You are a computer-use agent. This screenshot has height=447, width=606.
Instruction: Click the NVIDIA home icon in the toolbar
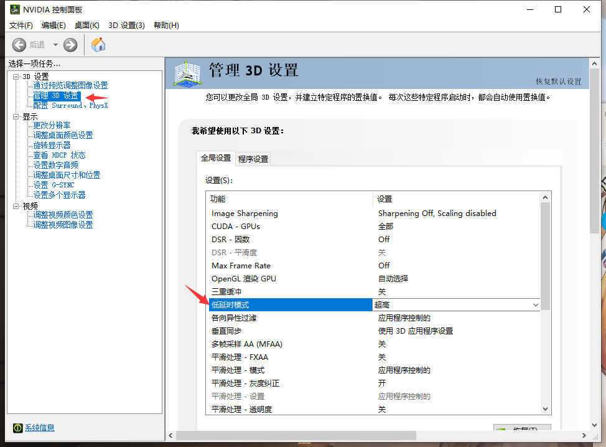coord(98,44)
